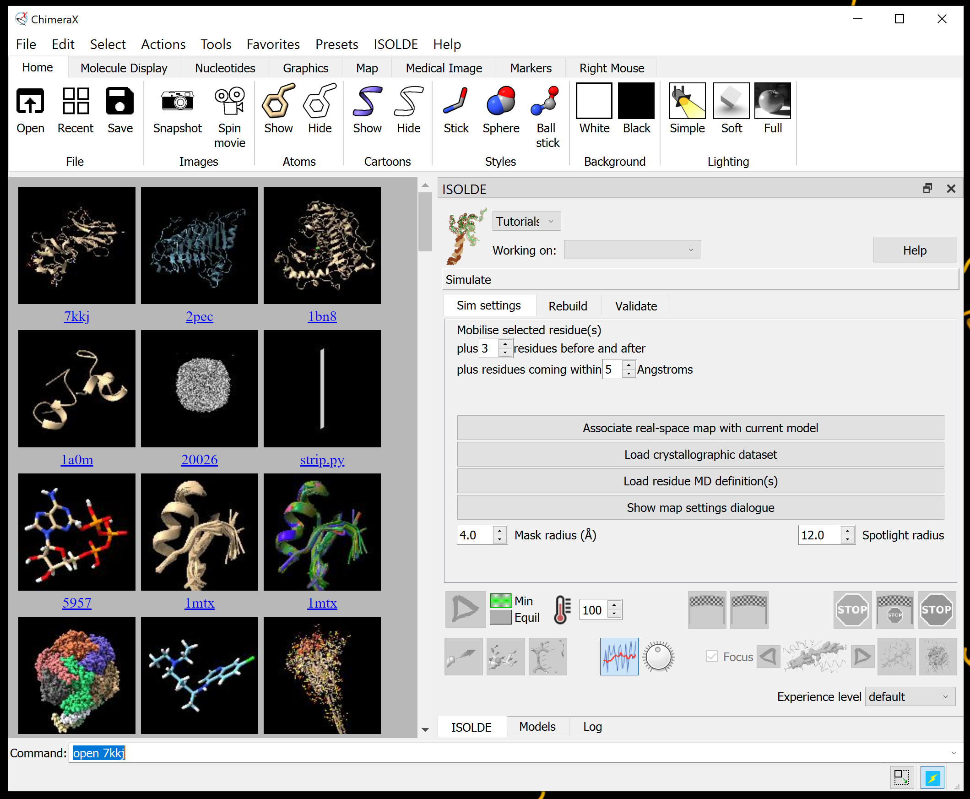Click the Snapshot camera icon
This screenshot has width=970, height=799.
(177, 101)
